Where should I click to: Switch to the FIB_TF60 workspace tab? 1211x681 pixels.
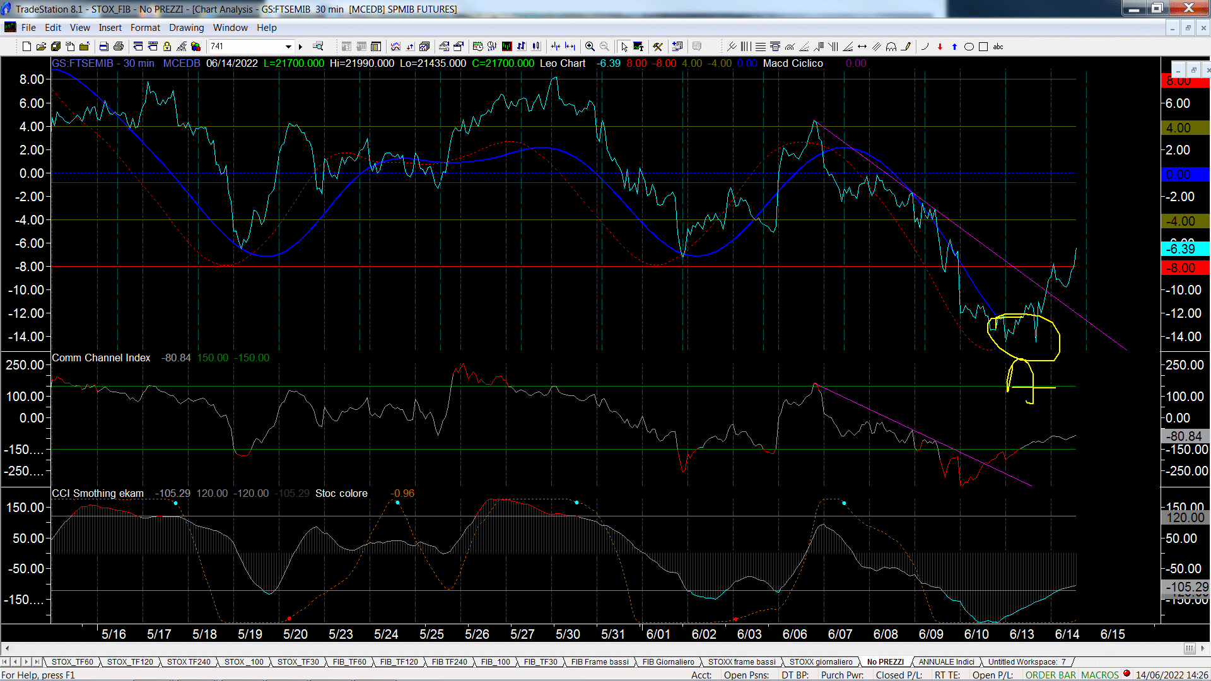click(x=349, y=661)
